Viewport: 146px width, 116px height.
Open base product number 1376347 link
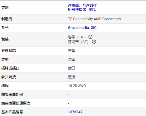tap(75, 112)
